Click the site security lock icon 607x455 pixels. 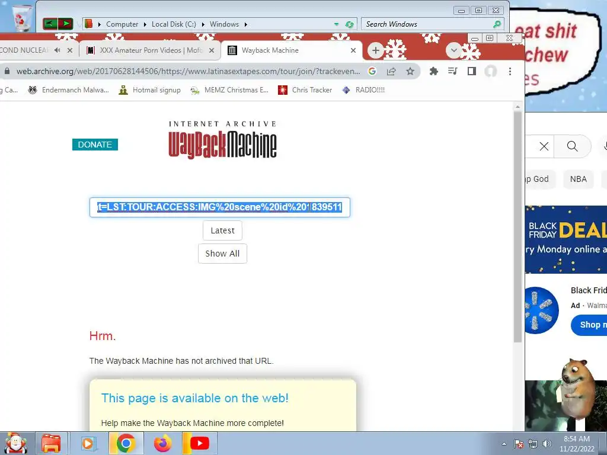point(7,71)
